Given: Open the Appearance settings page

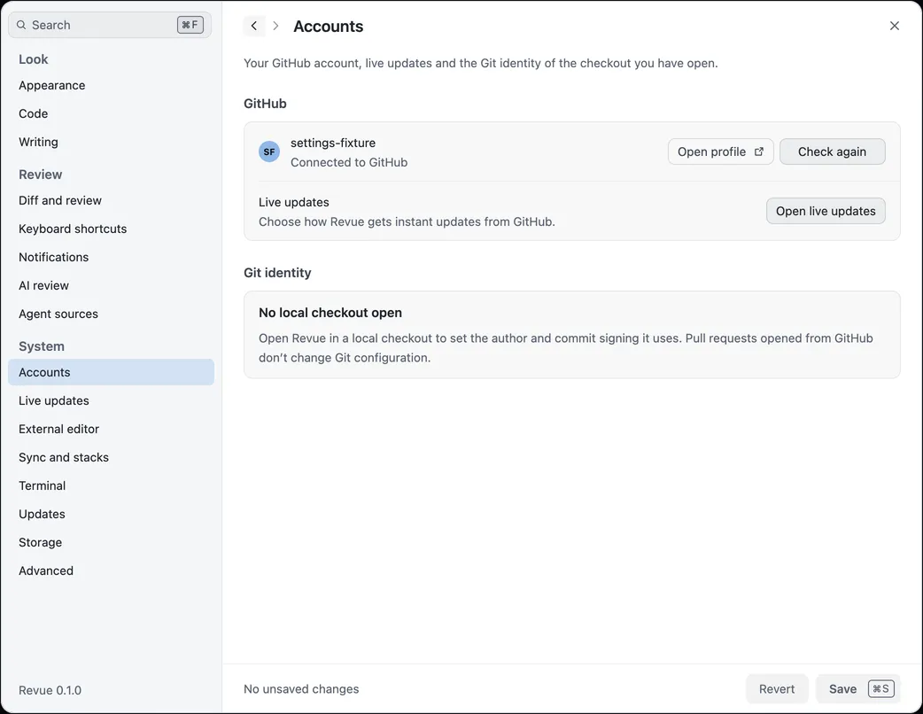Looking at the screenshot, I should tap(112, 85).
